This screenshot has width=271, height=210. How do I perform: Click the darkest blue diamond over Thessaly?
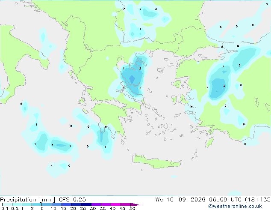coord(132,79)
